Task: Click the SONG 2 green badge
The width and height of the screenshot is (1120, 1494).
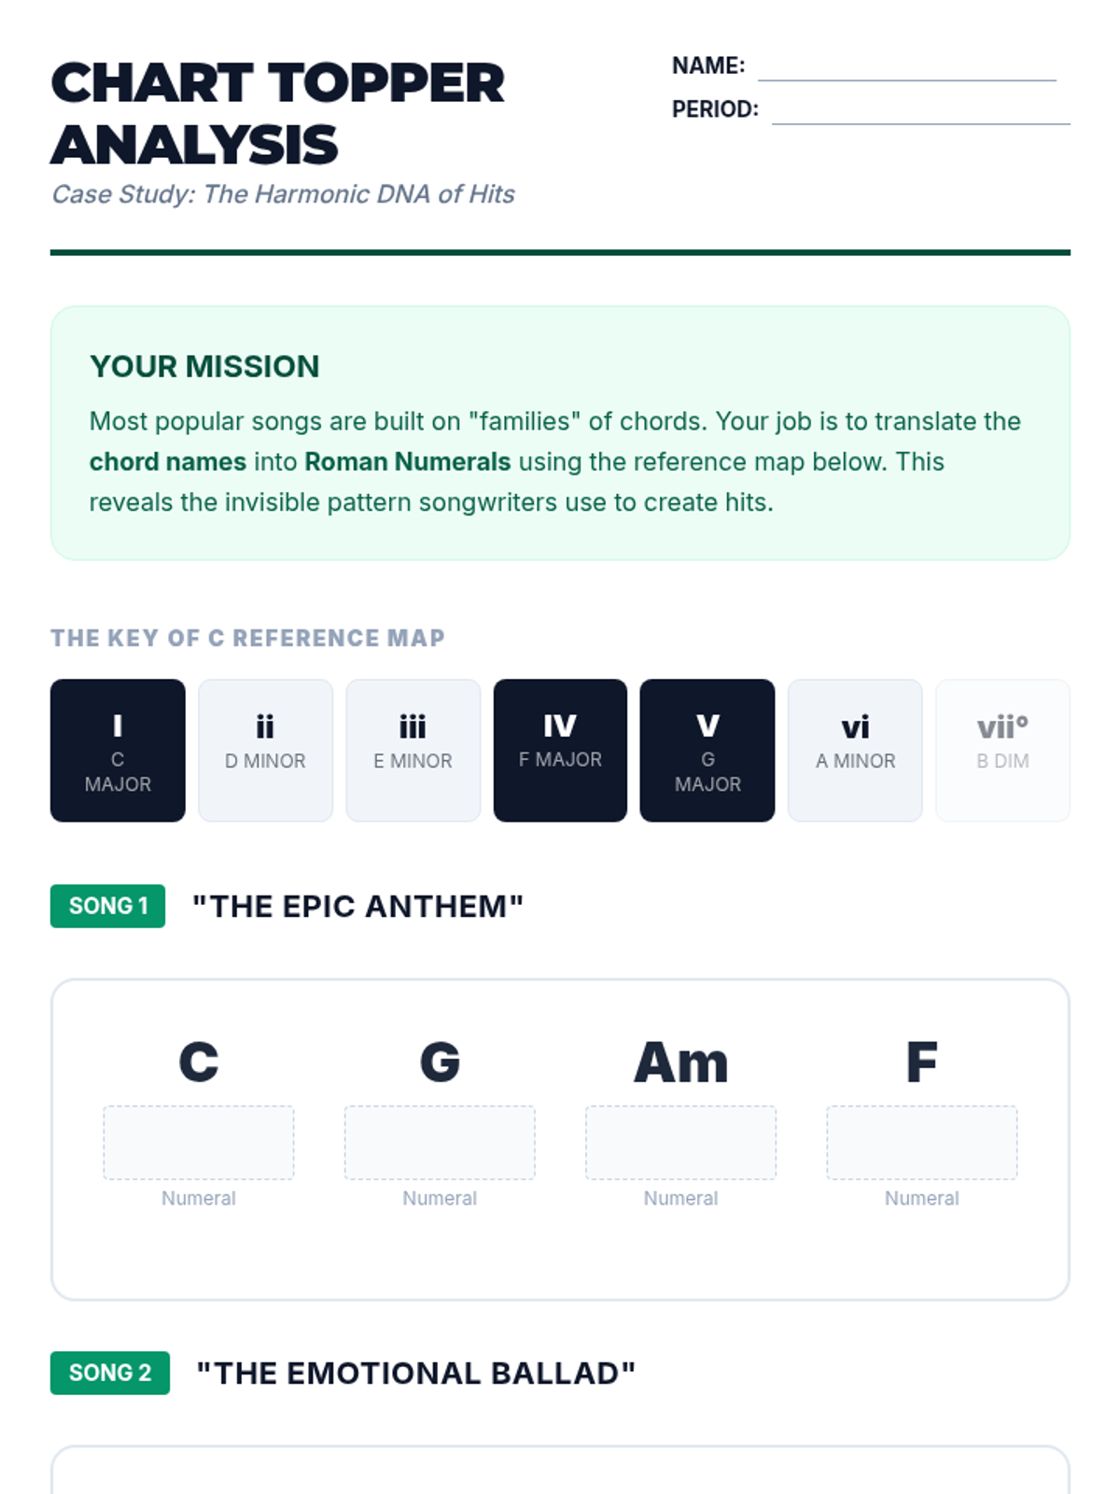Action: click(110, 1373)
